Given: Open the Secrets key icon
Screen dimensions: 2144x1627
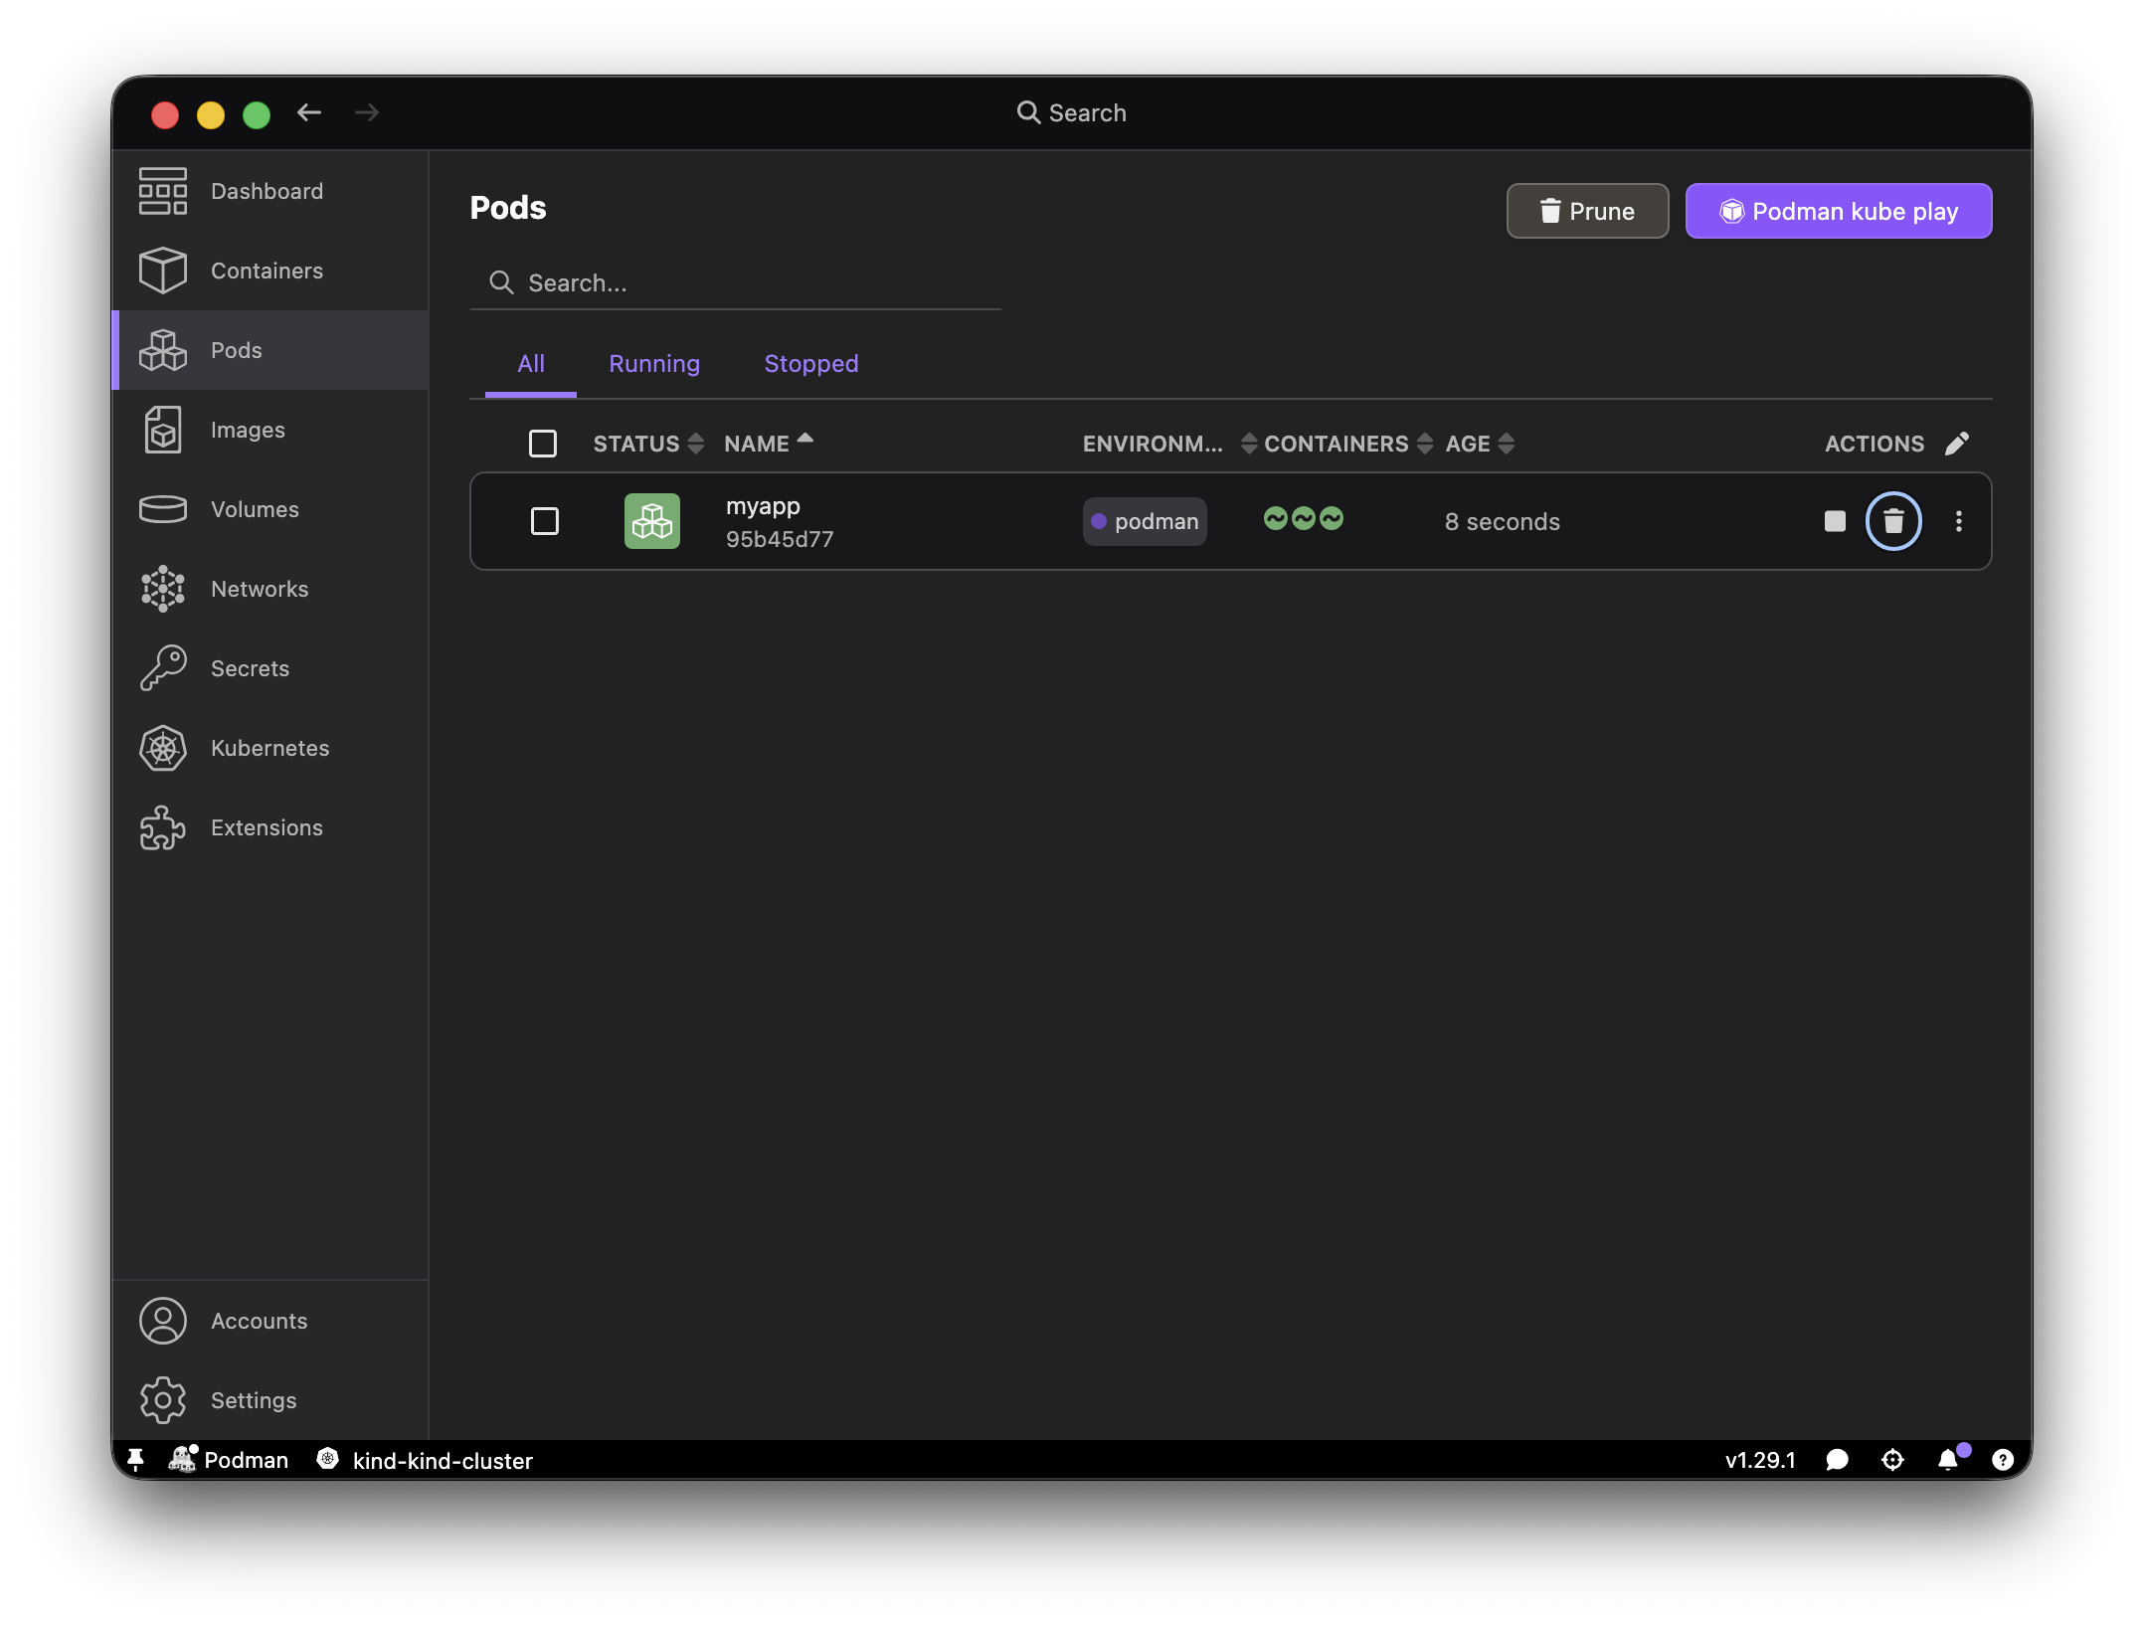Looking at the screenshot, I should click(163, 668).
